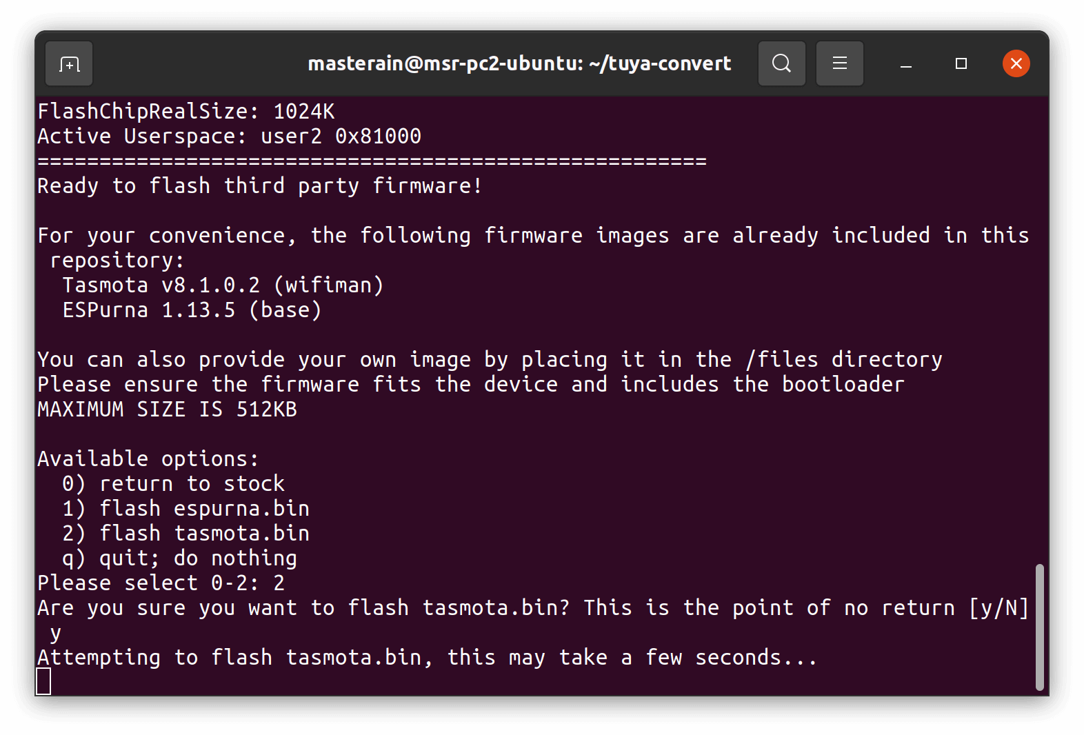Click the '0) return to stock' option text
The height and width of the screenshot is (735, 1084).
point(173,484)
